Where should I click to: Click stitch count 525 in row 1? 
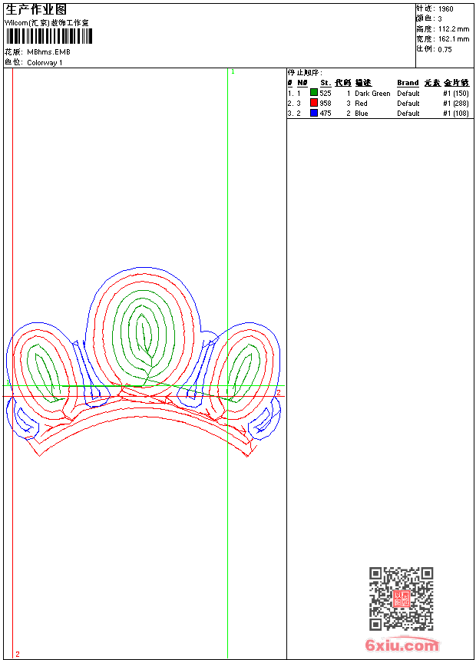326,94
